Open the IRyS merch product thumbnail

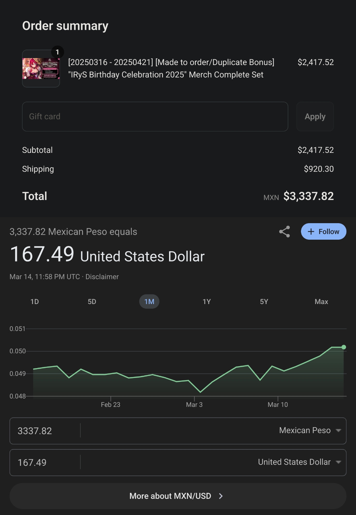pyautogui.click(x=41, y=69)
